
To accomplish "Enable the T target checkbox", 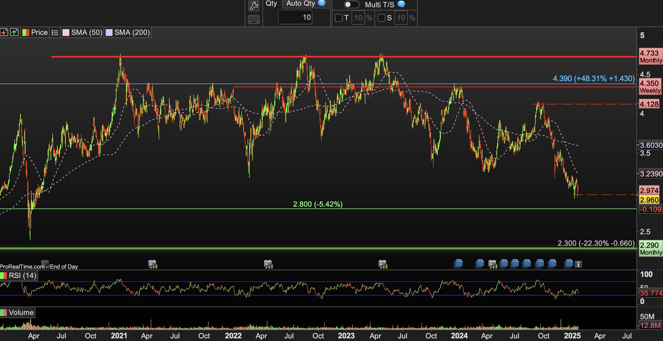I will coord(339,18).
